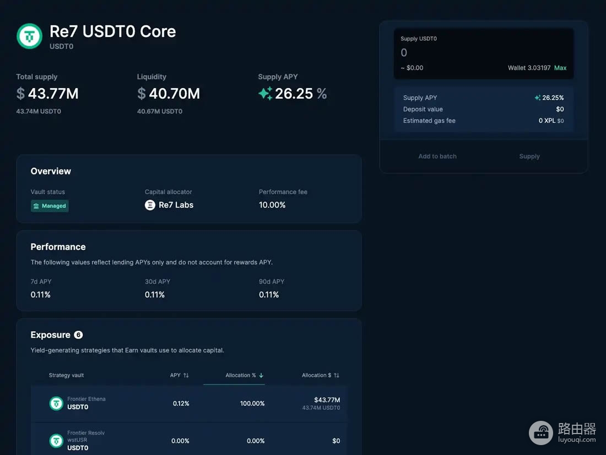
Task: Click sparkle icon in supply panel APY row
Action: (538, 98)
